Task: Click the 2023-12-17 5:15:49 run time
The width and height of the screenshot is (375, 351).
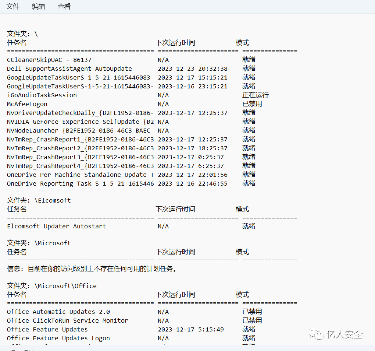Action: tap(191, 329)
